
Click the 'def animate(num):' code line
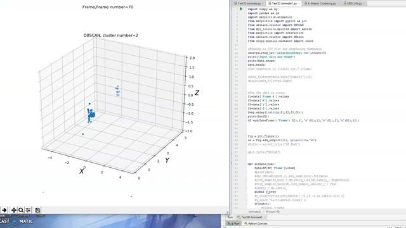[262, 164]
